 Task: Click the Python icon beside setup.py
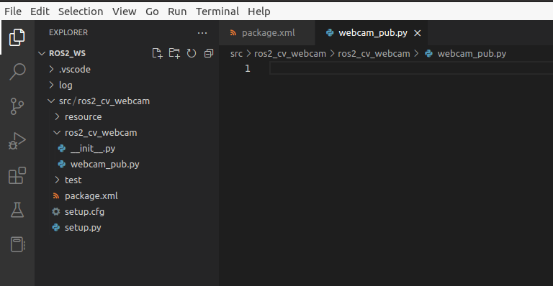(55, 227)
